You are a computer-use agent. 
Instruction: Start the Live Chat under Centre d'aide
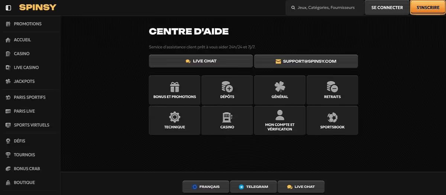pyautogui.click(x=201, y=61)
